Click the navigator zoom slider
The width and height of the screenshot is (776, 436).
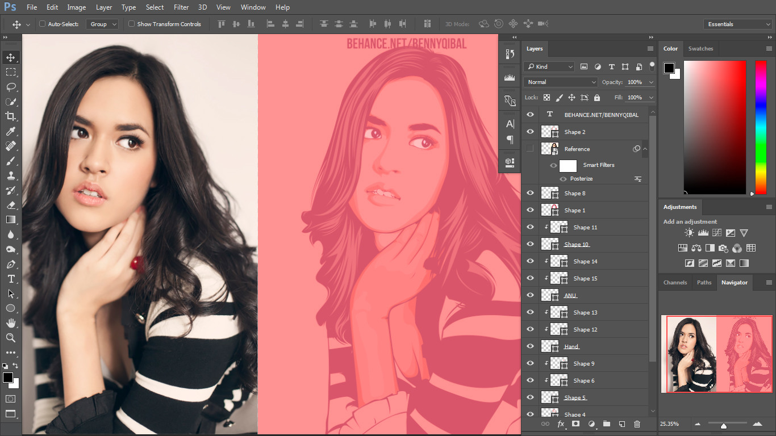click(723, 425)
